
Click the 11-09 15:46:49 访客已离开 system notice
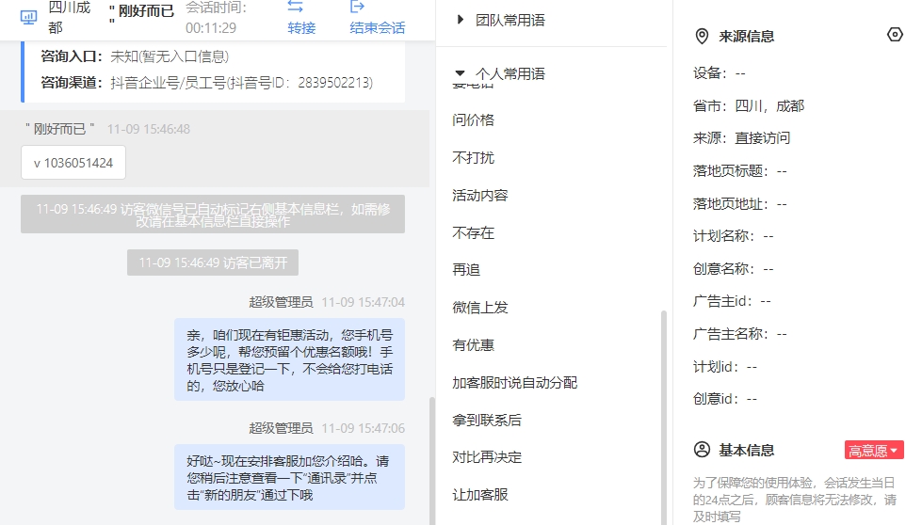[x=213, y=262]
